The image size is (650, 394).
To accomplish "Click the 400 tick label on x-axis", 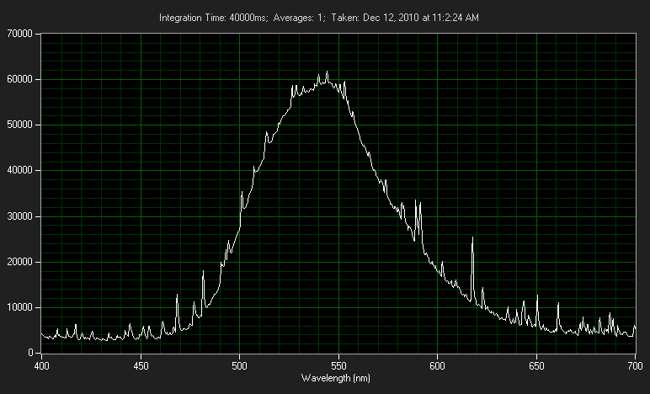I will (41, 365).
